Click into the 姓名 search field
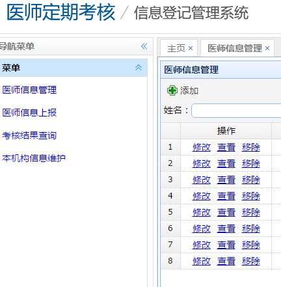Image resolution: width=281 pixels, height=287 pixels. (236, 111)
